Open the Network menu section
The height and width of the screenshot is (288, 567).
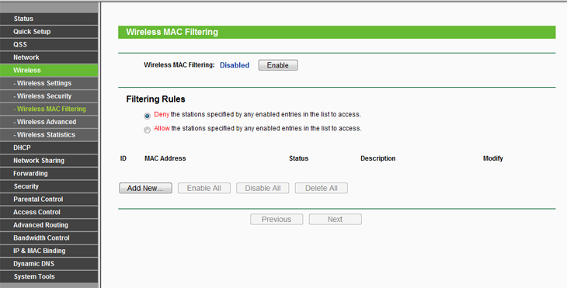coord(49,57)
